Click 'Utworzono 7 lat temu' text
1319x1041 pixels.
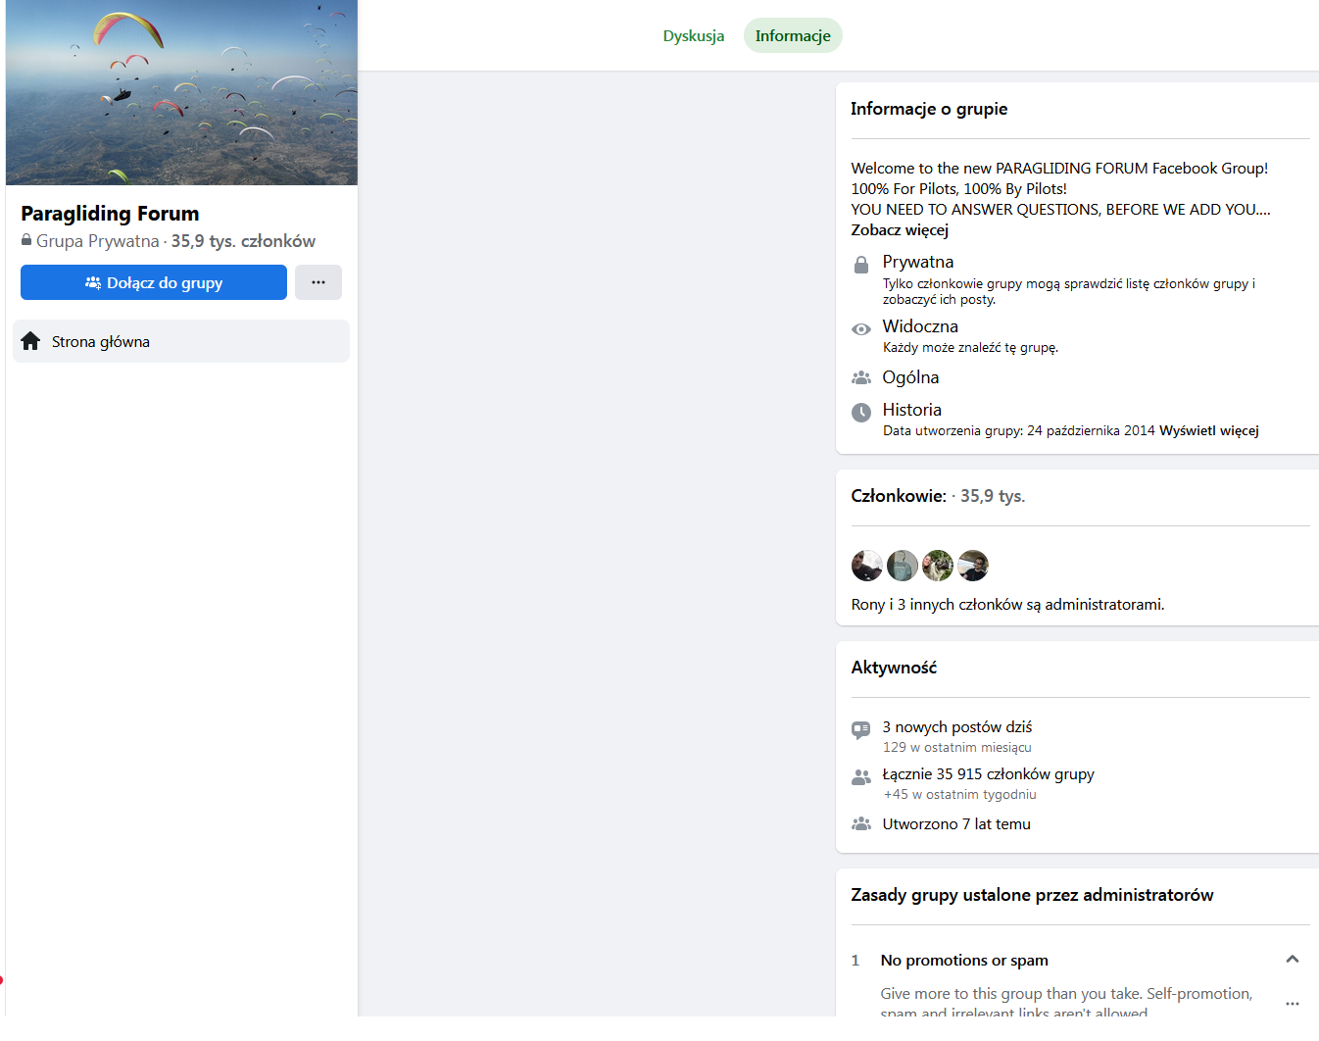point(956,824)
